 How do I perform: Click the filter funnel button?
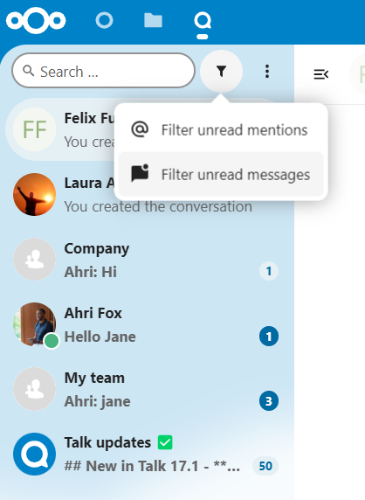(x=221, y=71)
